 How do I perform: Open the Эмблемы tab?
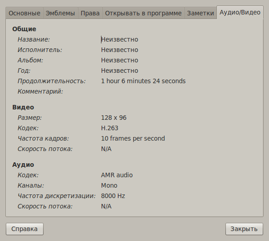(x=60, y=13)
